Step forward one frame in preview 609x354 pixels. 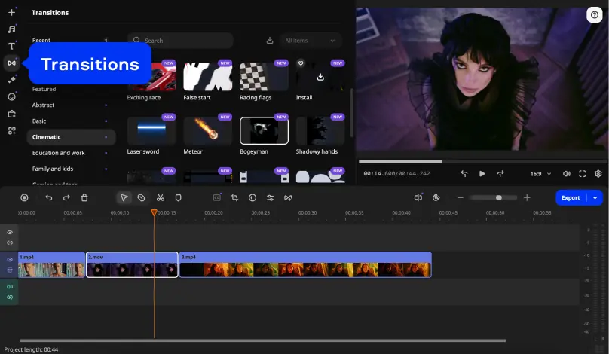[x=500, y=173]
